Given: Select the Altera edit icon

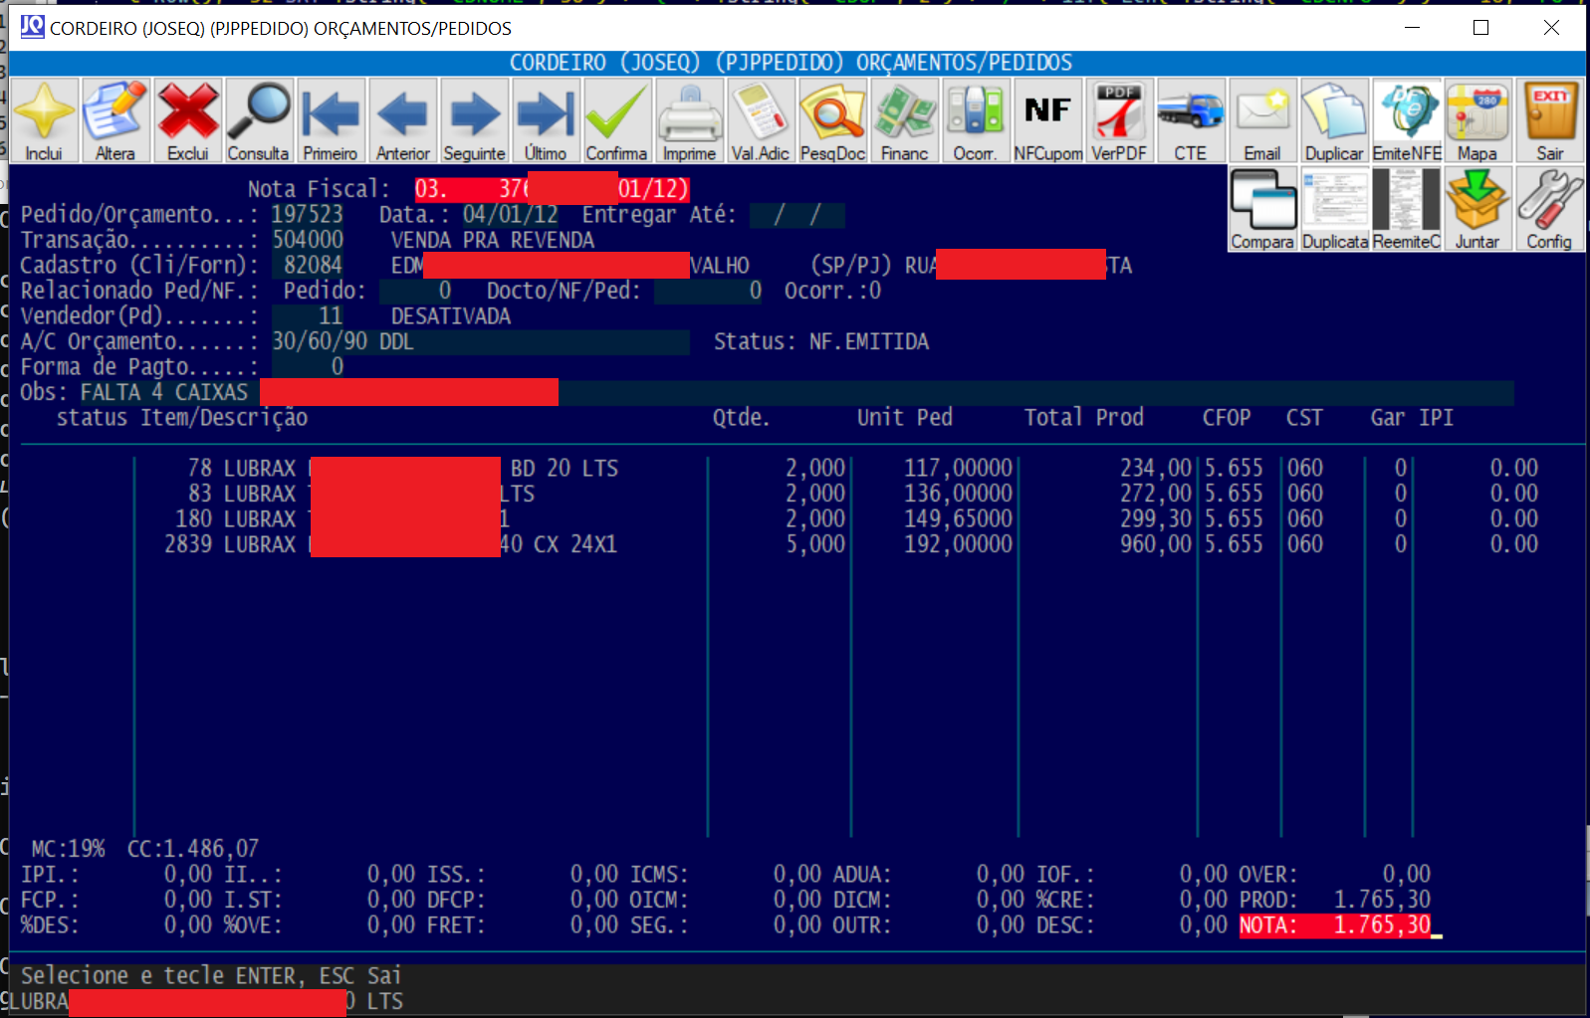Looking at the screenshot, I should [x=115, y=120].
